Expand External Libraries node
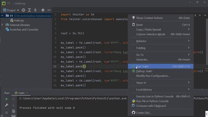 click(x=2, y=25)
